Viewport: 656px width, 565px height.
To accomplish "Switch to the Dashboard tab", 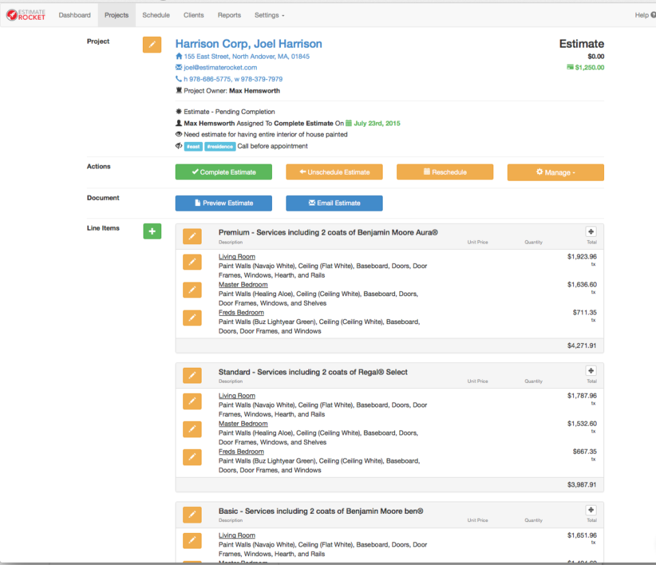I will pos(74,14).
